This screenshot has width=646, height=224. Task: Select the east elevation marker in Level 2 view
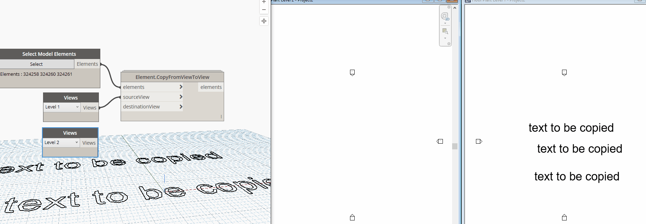(440, 142)
